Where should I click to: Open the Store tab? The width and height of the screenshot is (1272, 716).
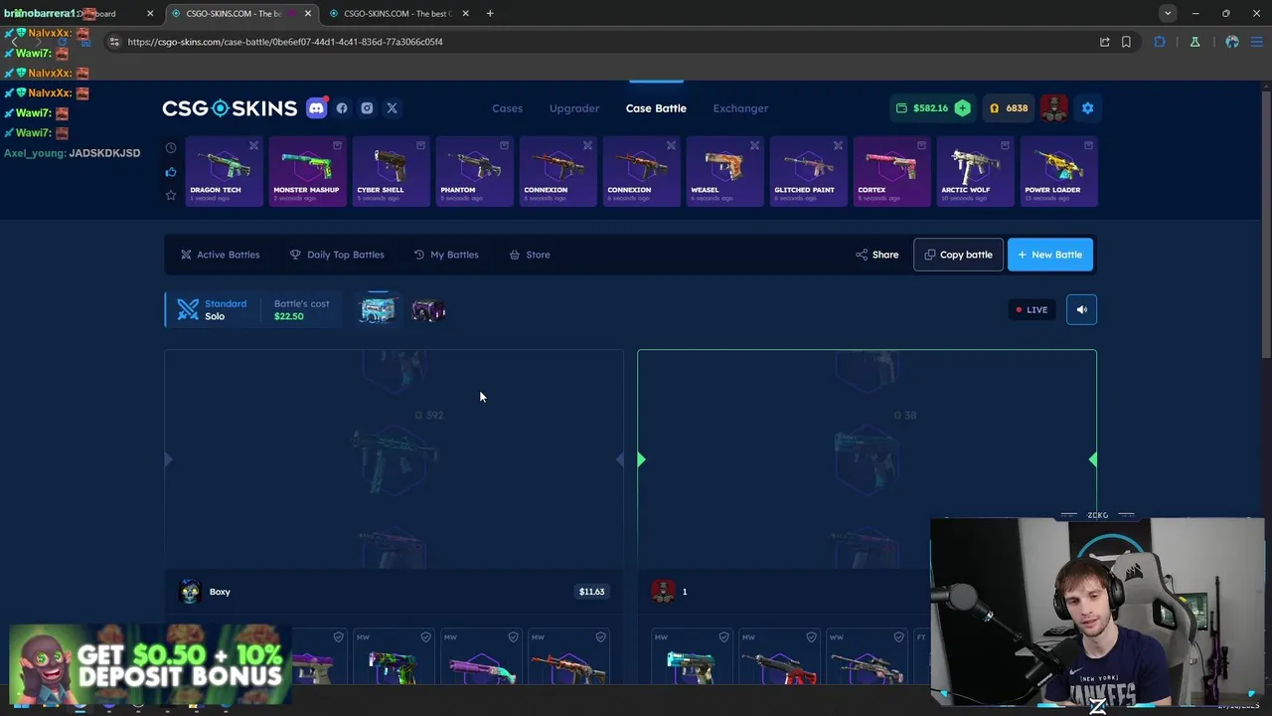coord(530,255)
